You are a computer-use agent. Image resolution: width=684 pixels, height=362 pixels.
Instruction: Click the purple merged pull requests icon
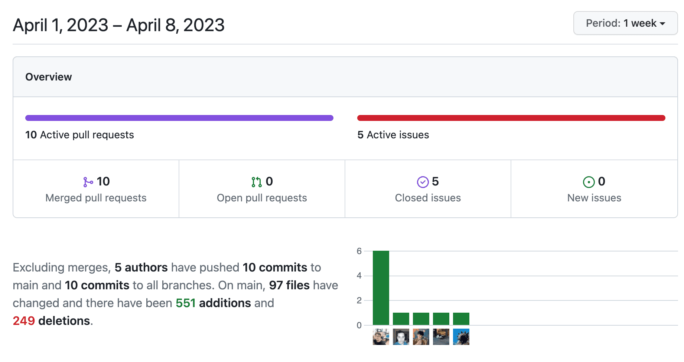(x=88, y=182)
